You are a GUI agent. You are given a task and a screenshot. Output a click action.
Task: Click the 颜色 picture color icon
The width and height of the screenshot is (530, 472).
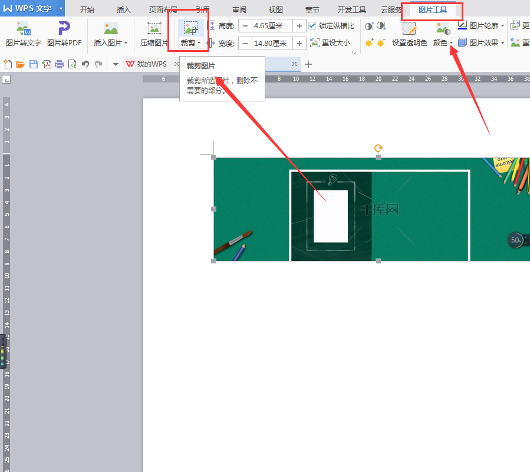[x=443, y=28]
